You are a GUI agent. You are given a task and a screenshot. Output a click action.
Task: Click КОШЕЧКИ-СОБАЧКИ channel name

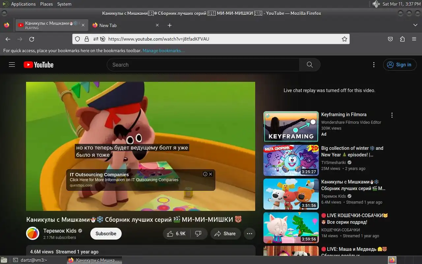(341, 230)
